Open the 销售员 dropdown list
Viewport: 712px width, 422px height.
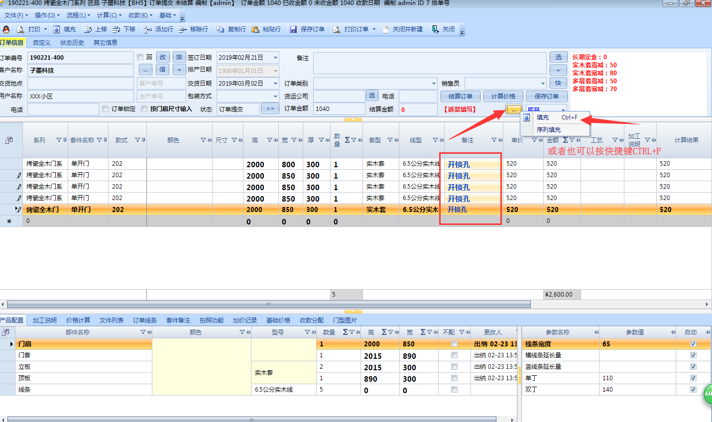click(542, 84)
